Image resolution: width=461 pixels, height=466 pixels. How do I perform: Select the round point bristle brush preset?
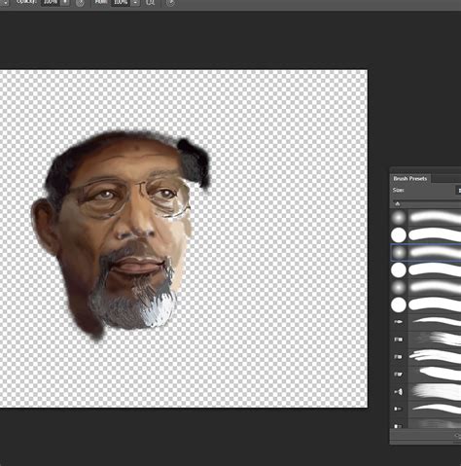(426, 322)
